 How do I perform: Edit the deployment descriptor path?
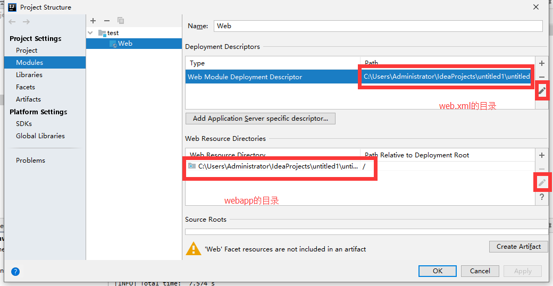pyautogui.click(x=542, y=91)
